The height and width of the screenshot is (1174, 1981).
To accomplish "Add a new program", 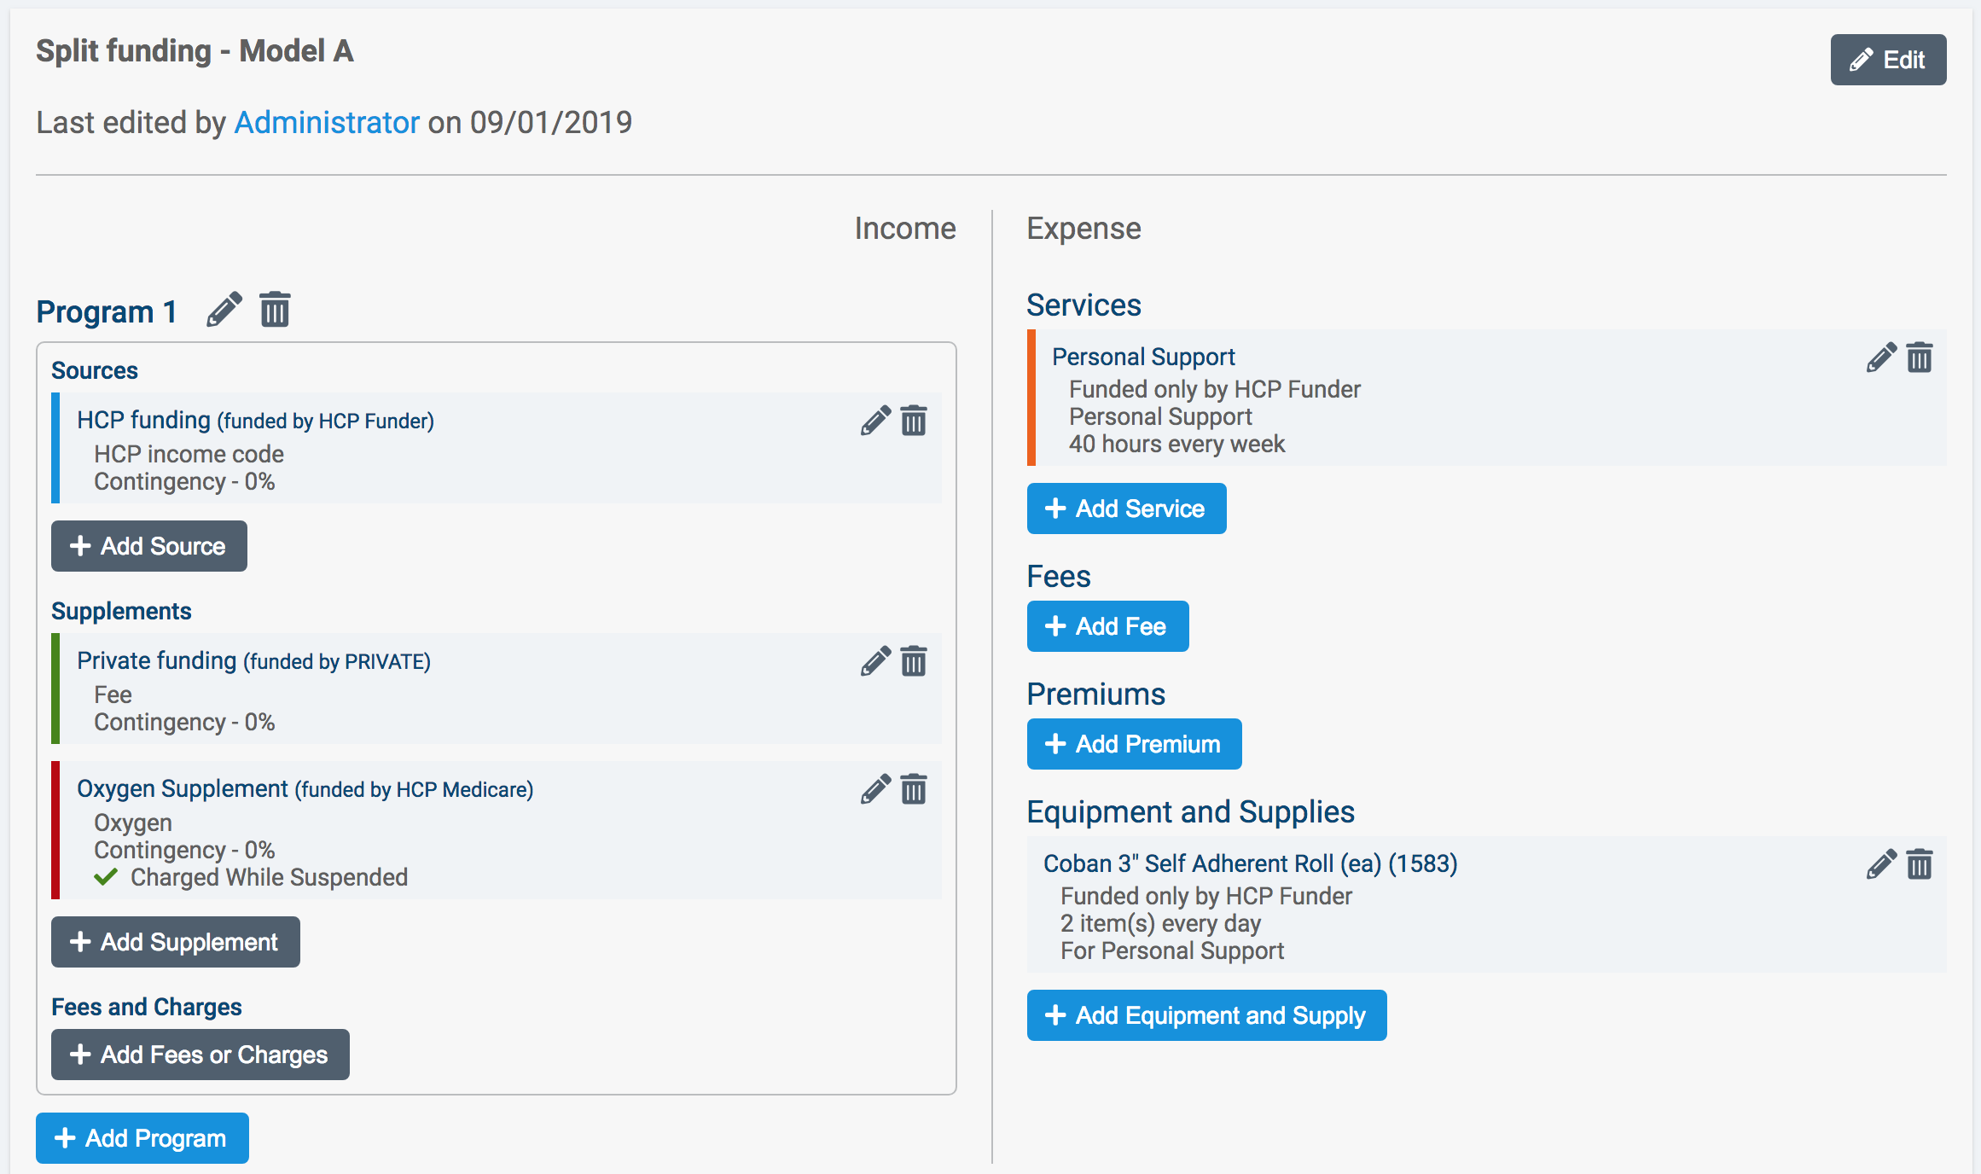I will pyautogui.click(x=142, y=1138).
